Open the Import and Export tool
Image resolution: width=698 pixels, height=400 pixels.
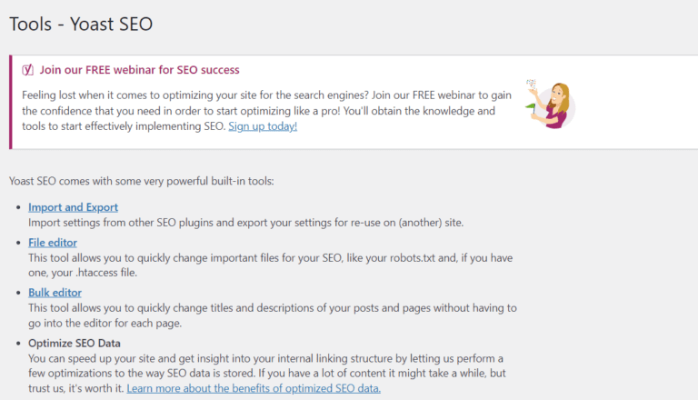coord(73,207)
